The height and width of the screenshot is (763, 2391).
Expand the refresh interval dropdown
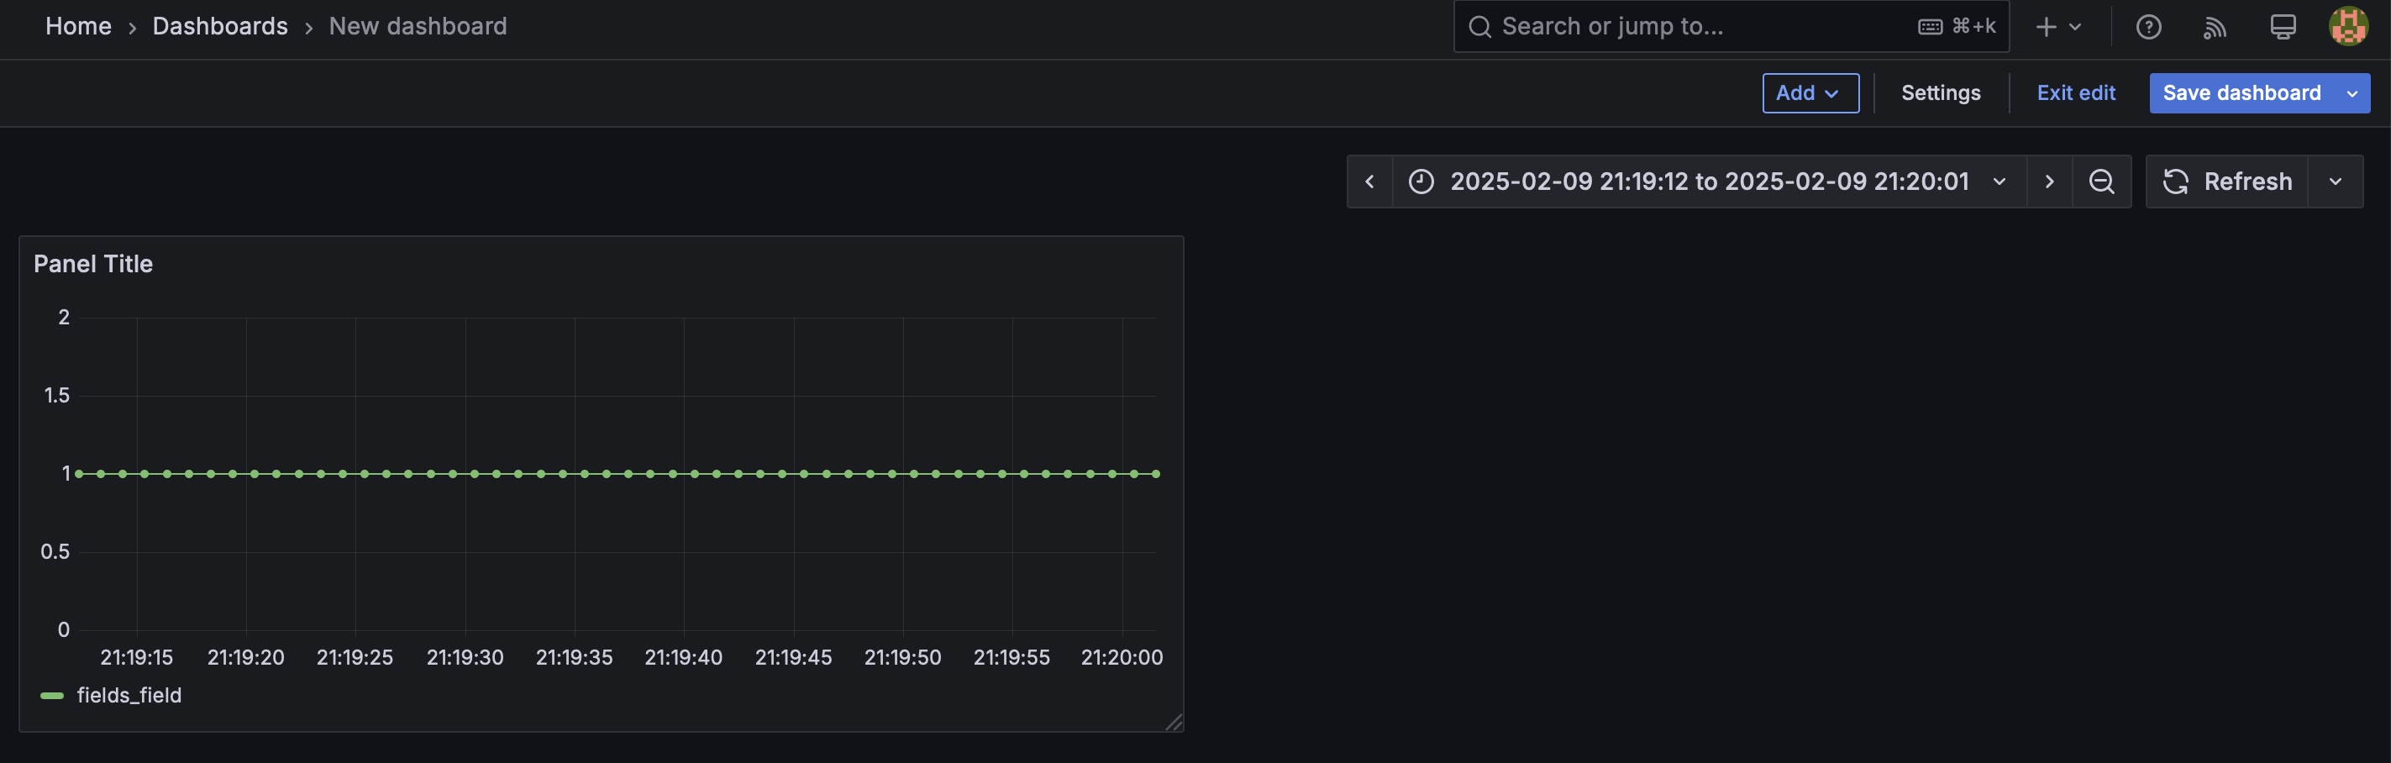[2336, 181]
